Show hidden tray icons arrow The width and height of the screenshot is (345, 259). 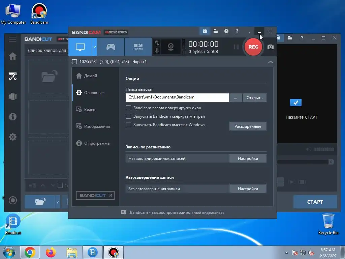(286, 253)
